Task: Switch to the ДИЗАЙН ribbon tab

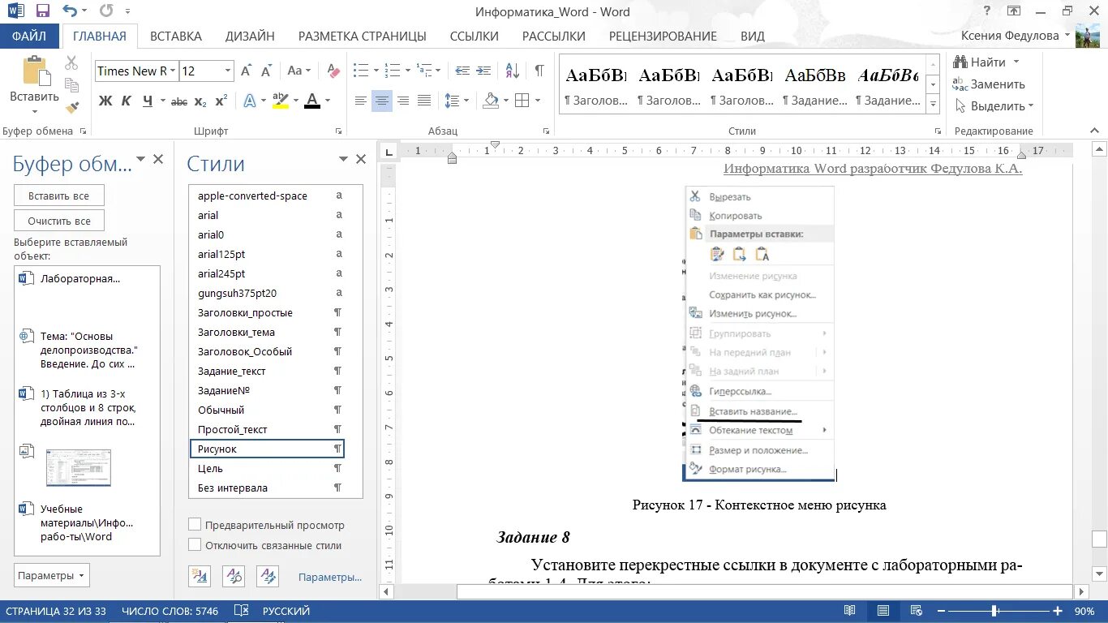Action: (250, 36)
